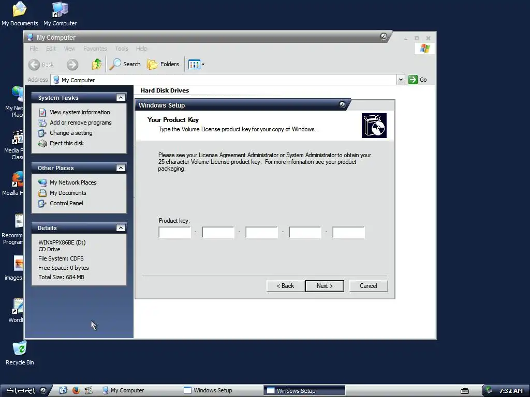
Task: Open Control Panel in Other Places
Action: tap(66, 203)
